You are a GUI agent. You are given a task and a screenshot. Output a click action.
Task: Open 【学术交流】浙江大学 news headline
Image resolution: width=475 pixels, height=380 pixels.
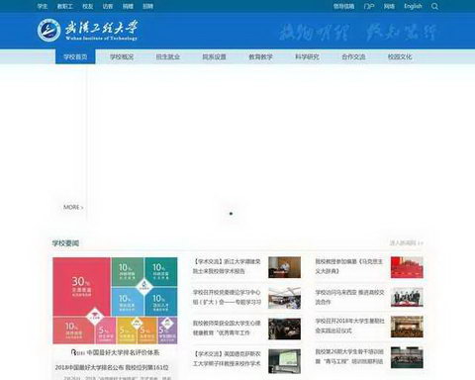[227, 266]
